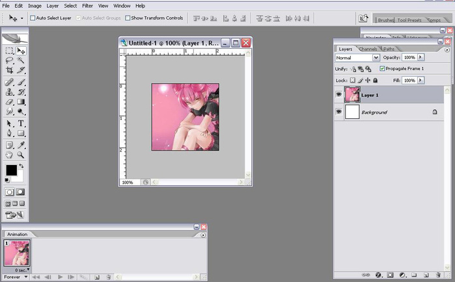
Task: Open the Tool Presets tab
Action: coord(409,20)
